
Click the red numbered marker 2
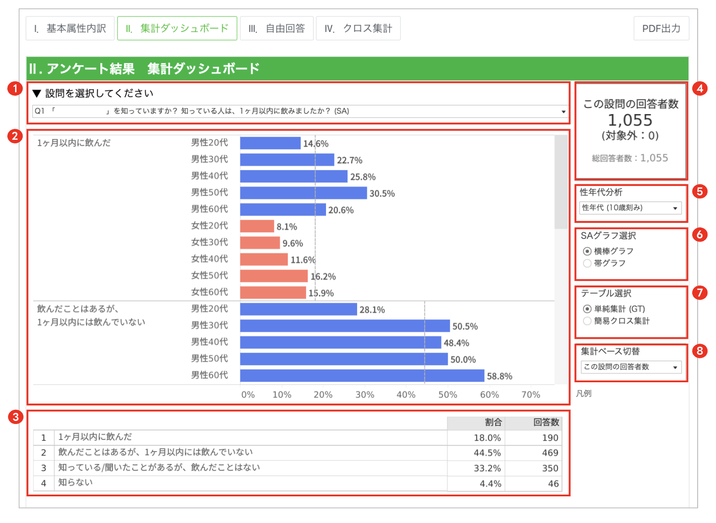point(15,136)
